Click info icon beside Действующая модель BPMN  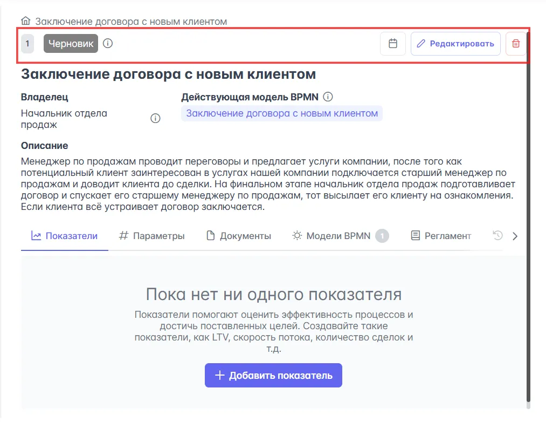coord(328,97)
